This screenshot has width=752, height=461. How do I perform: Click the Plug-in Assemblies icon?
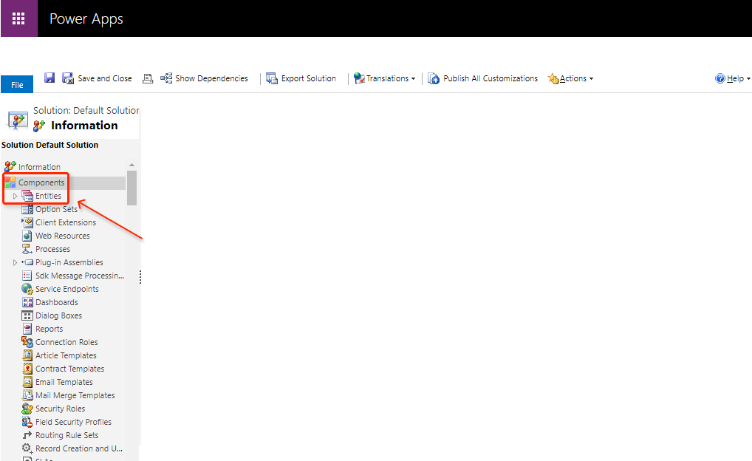(27, 262)
